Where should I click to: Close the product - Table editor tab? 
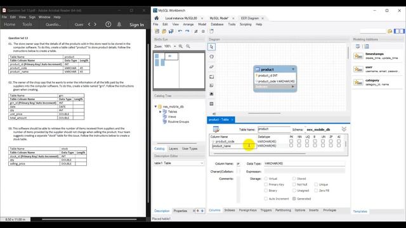[x=232, y=120]
